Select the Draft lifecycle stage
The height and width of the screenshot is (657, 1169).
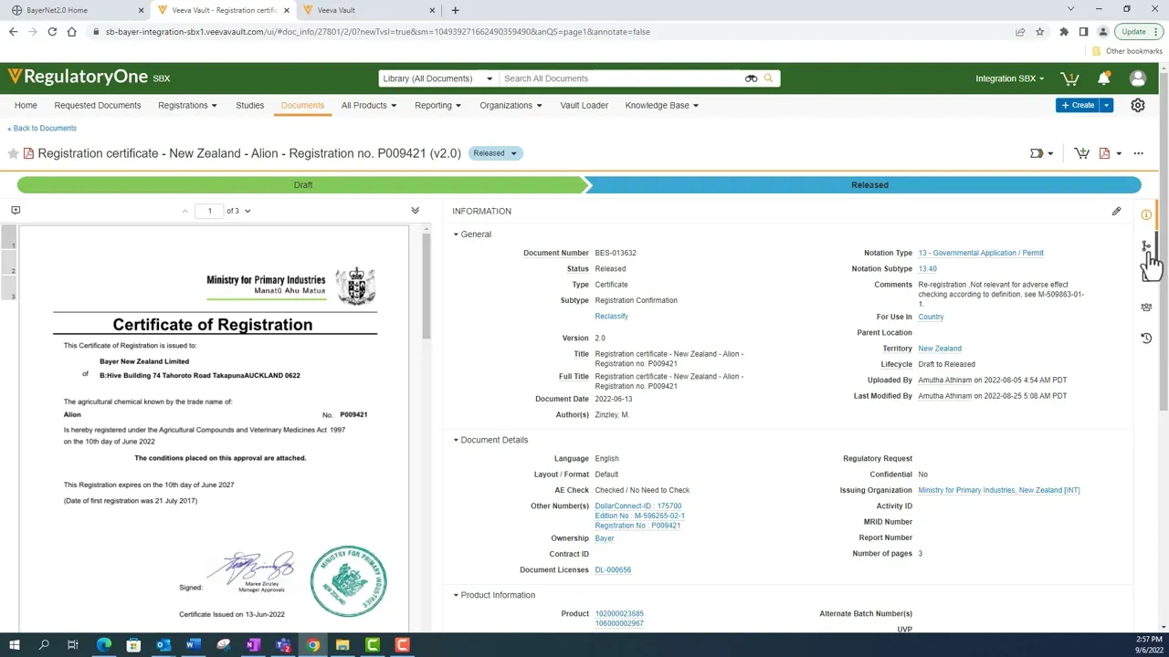pos(303,185)
